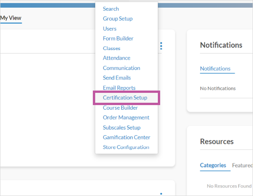Open Form Builder from the menu

tap(118, 38)
